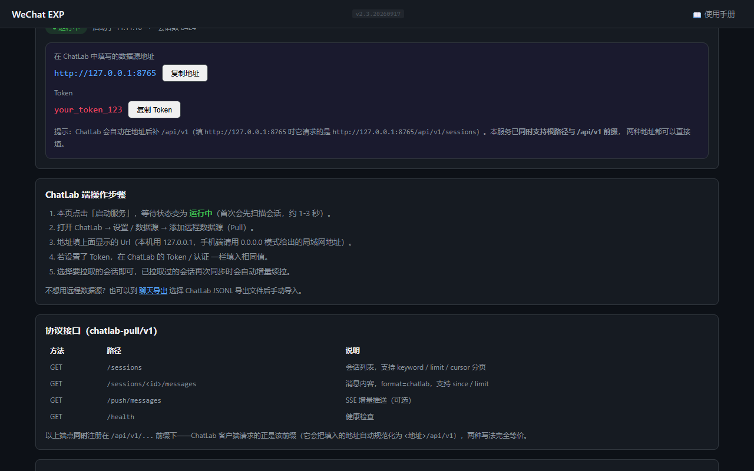Select the http://127.0.0.1:8765 address text

105,73
